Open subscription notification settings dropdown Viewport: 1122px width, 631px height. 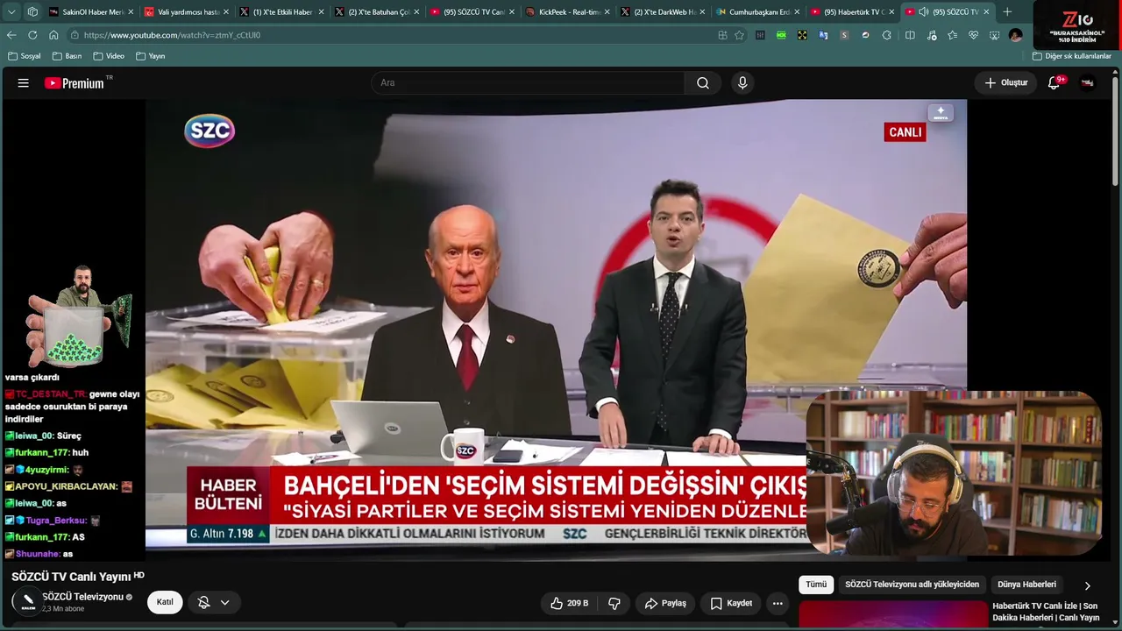point(213,602)
